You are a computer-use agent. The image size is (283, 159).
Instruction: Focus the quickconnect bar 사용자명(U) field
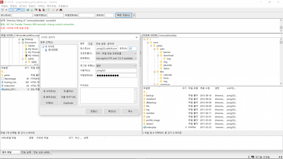click(55, 15)
